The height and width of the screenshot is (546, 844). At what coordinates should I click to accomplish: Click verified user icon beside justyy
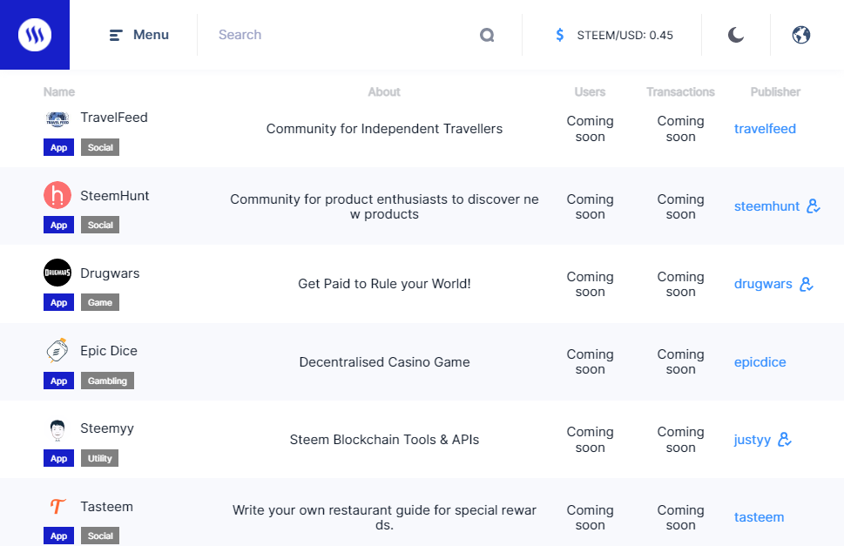pos(785,440)
